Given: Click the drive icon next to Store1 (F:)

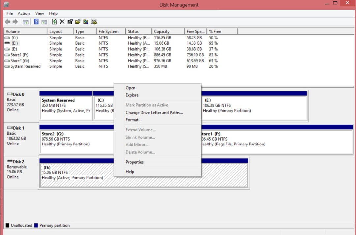Looking at the screenshot, I should (x=7, y=55).
